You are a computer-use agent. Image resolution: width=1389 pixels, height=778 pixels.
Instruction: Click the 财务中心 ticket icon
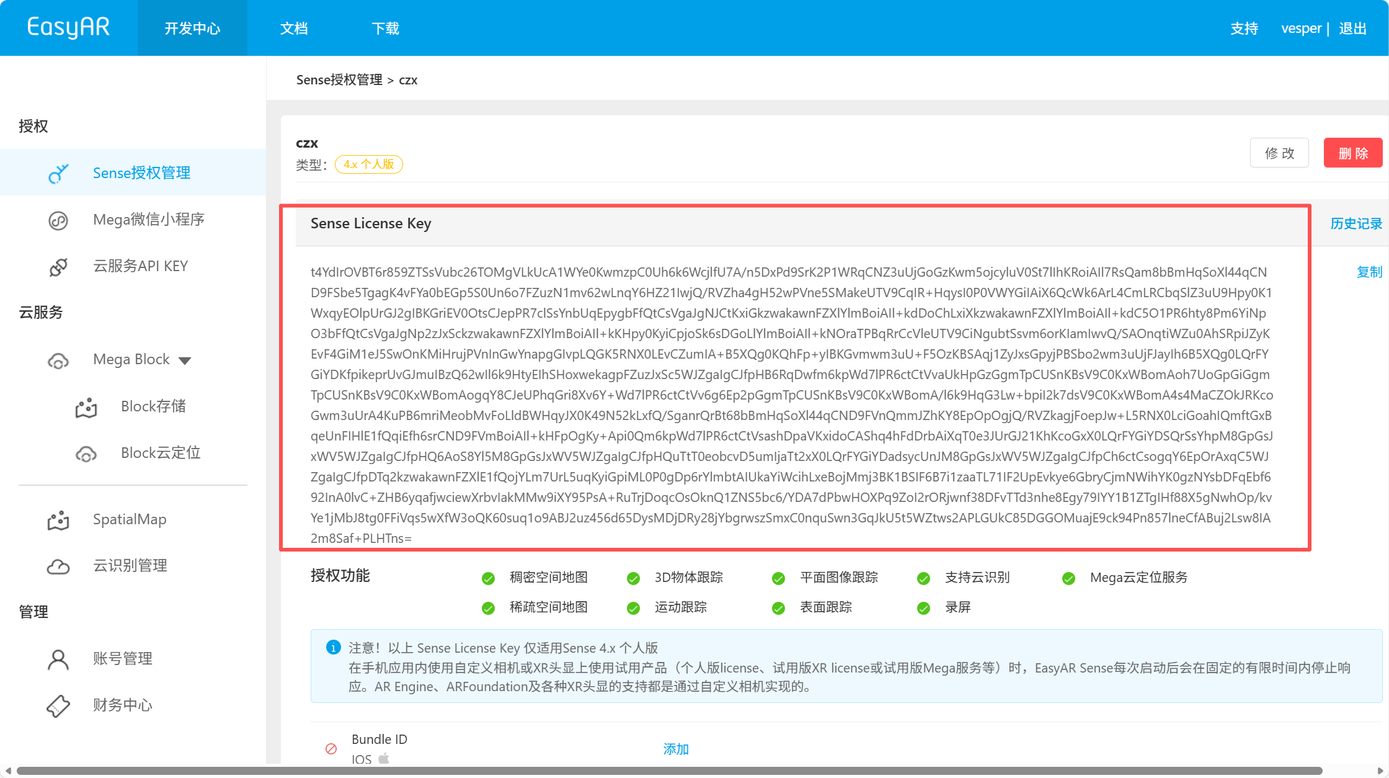[x=58, y=706]
